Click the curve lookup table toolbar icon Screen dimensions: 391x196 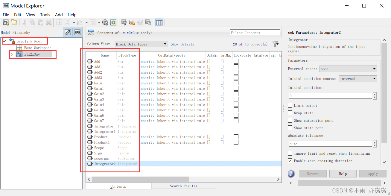click(x=80, y=22)
